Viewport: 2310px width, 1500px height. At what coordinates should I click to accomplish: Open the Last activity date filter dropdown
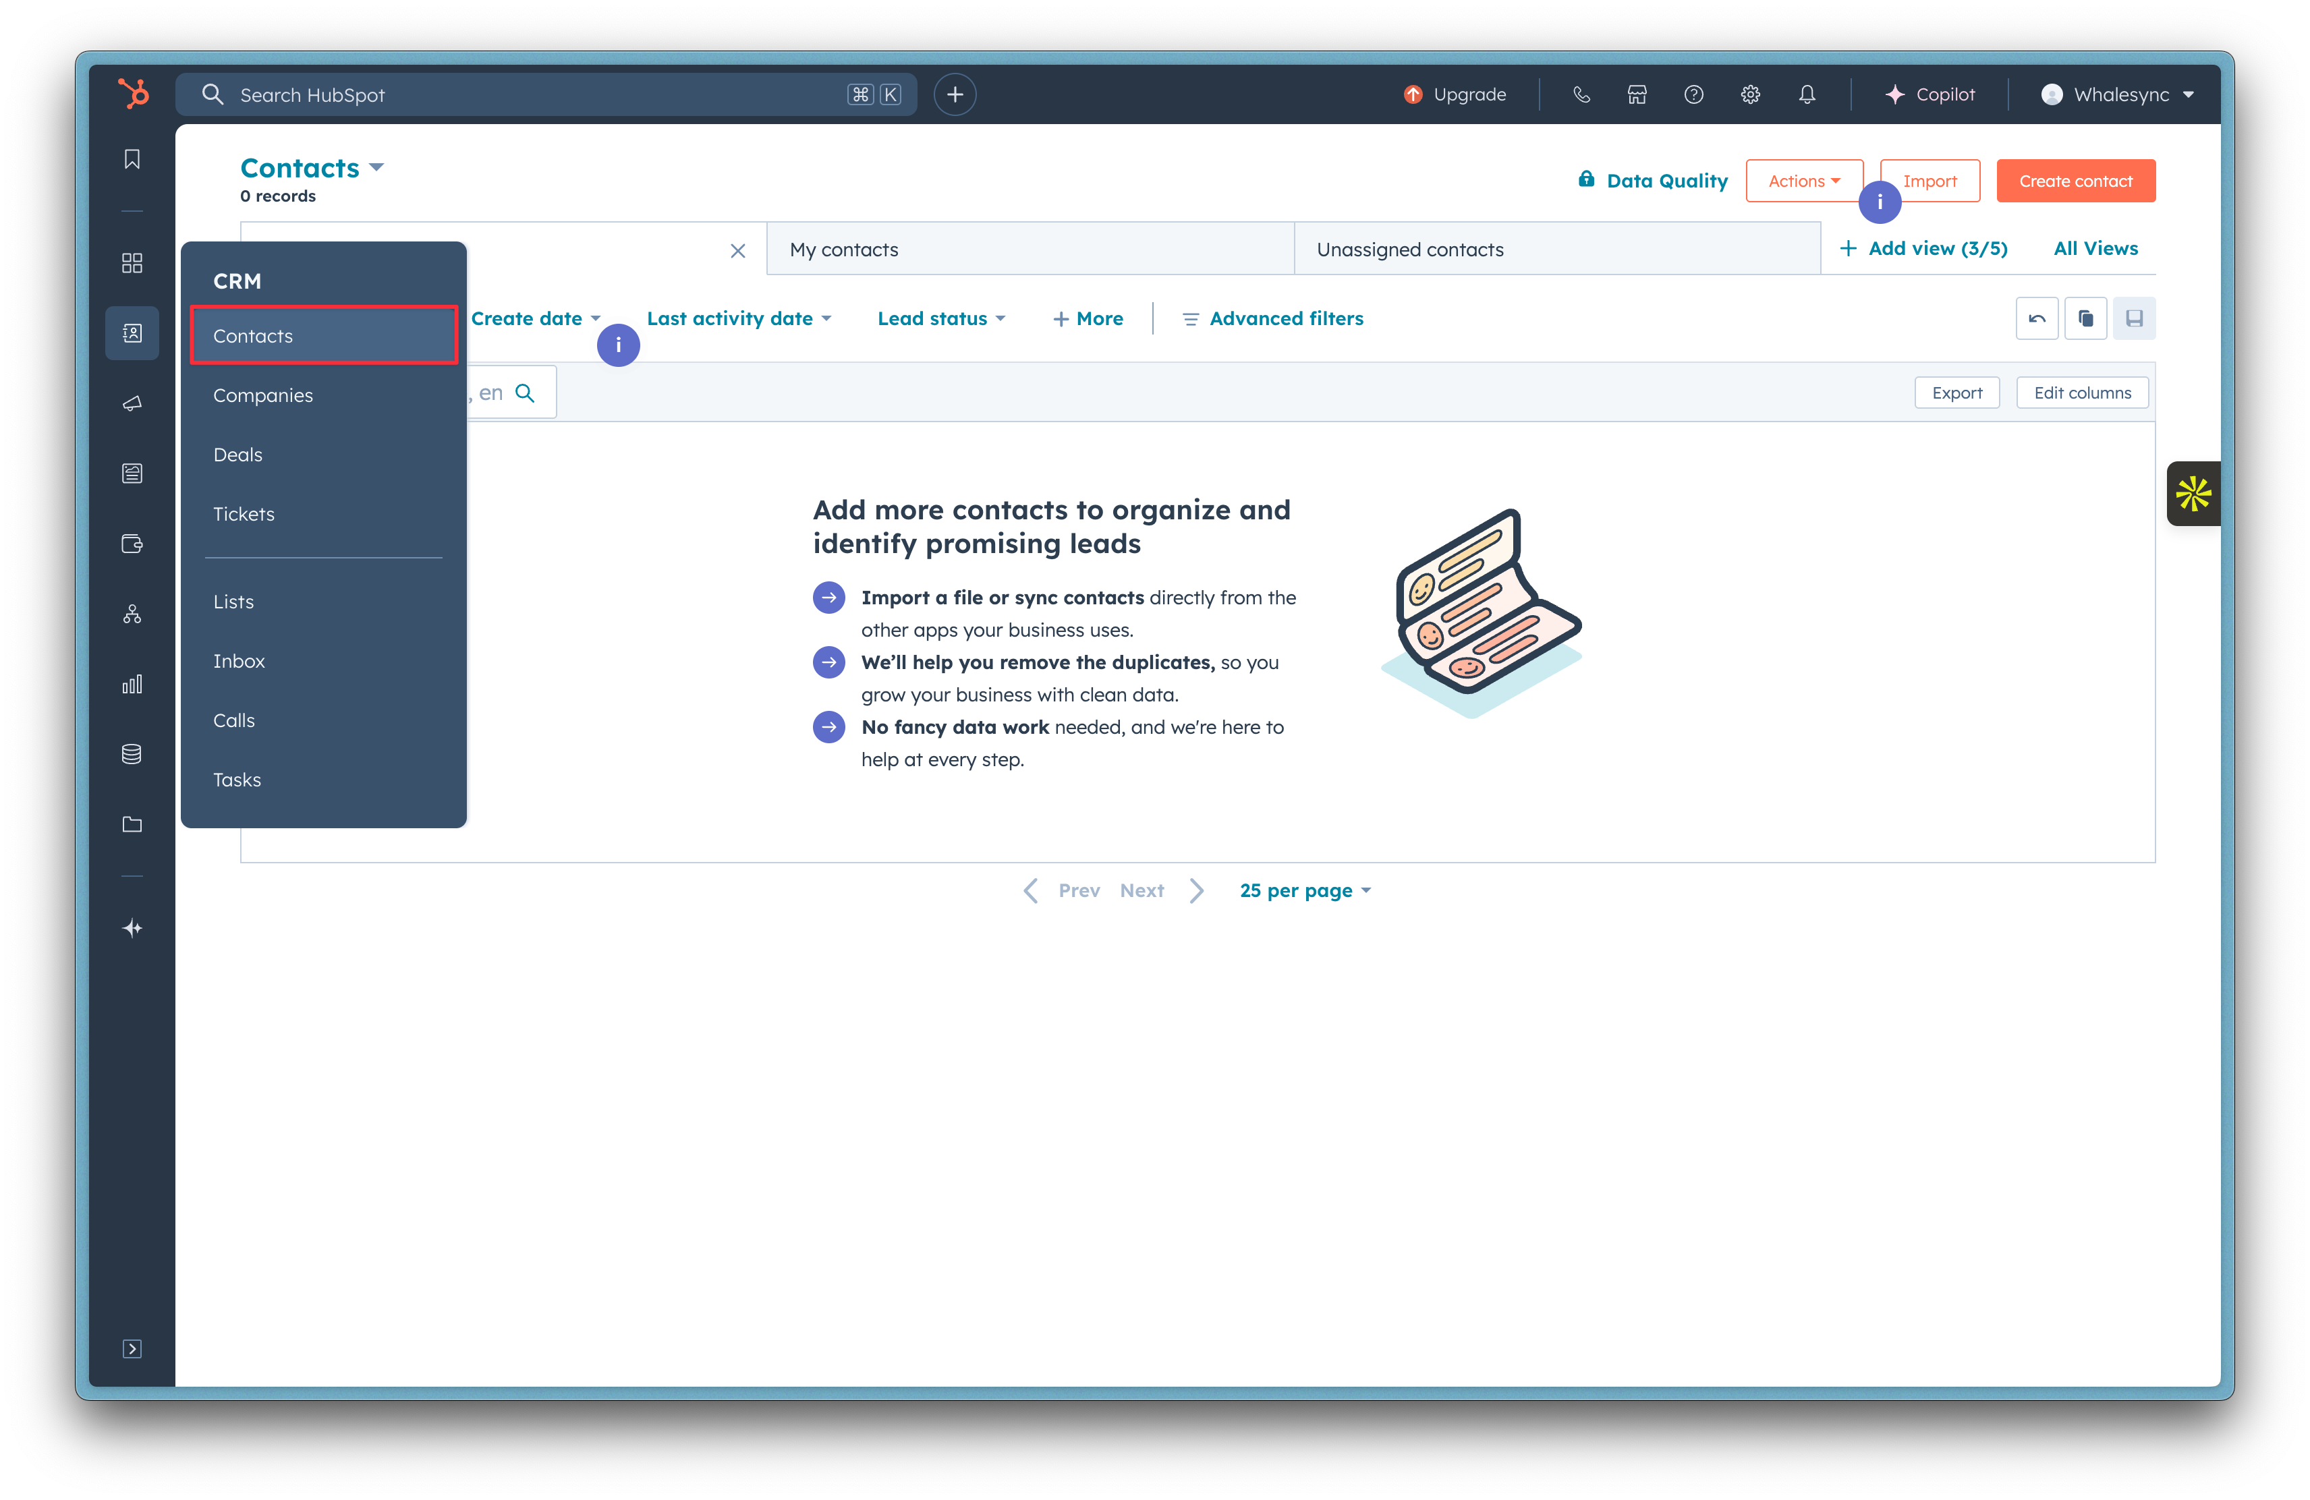point(739,318)
